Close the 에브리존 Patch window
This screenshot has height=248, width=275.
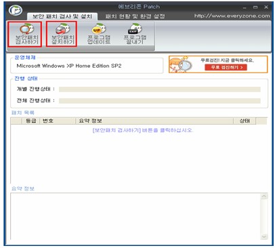266,7
